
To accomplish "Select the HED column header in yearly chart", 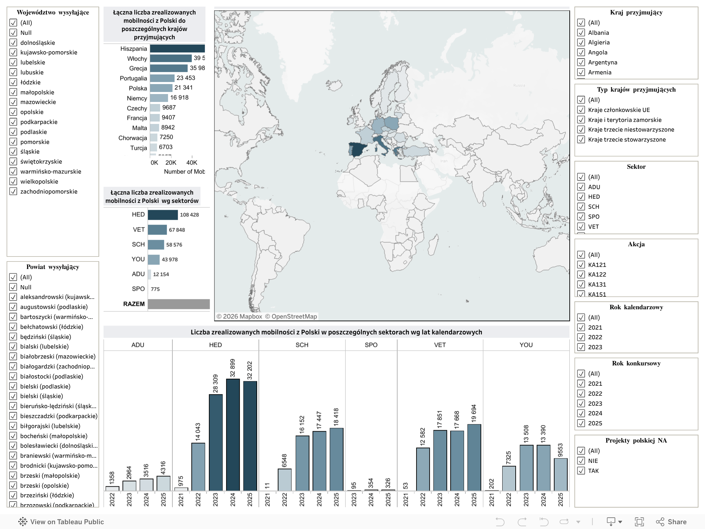I will tap(215, 345).
